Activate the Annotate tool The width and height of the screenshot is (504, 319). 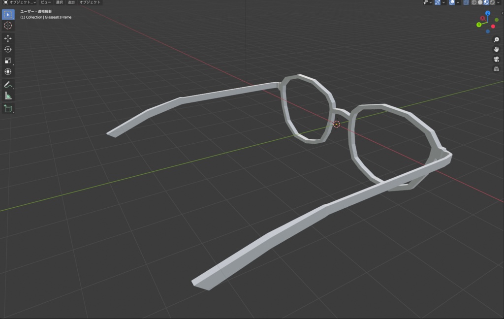[x=8, y=84]
